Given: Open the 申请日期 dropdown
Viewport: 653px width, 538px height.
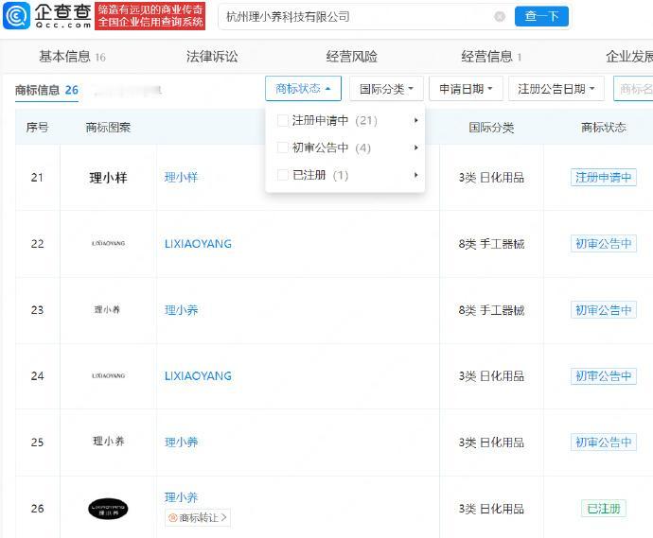Looking at the screenshot, I should pos(466,89).
